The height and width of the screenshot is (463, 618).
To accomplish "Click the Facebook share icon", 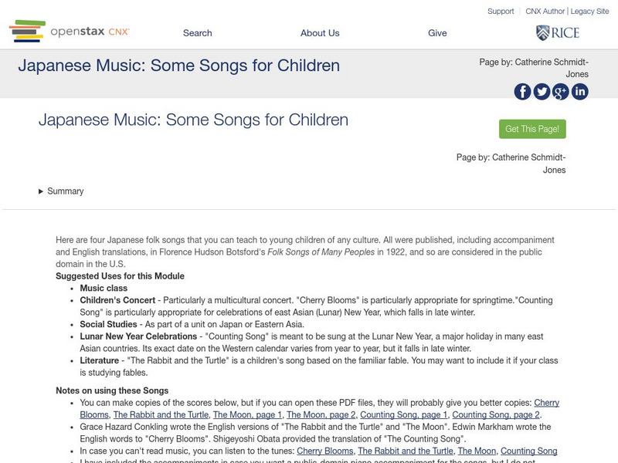I will click(x=523, y=92).
